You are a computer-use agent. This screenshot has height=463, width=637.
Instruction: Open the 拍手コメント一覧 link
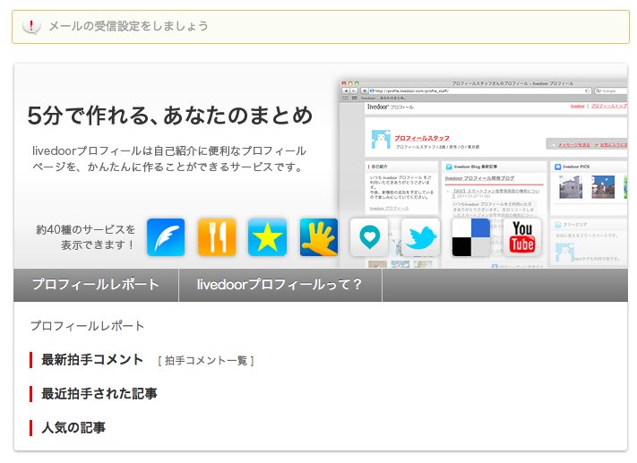206,361
